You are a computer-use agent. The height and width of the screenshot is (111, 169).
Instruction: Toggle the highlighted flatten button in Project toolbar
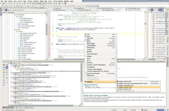click(6, 10)
